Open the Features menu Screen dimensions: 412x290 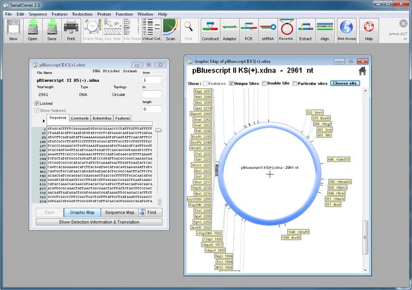tap(59, 14)
